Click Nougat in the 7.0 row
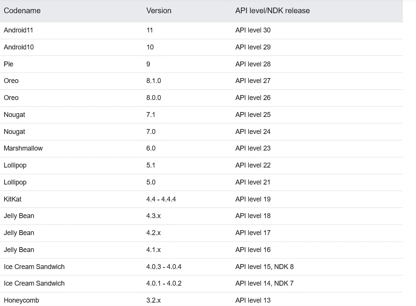The height and width of the screenshot is (306, 416). (x=14, y=132)
